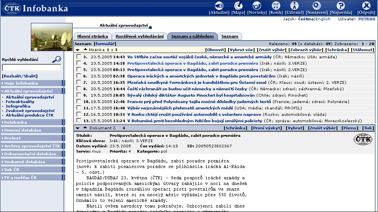Open the Mapa globe icon
Image resolution: width=378 pixels, height=212 pixels.
pyautogui.click(x=238, y=6)
